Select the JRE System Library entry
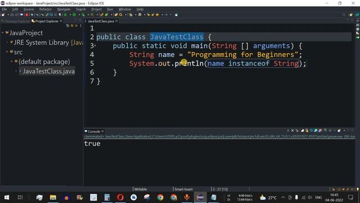The width and height of the screenshot is (360, 203). click(46, 43)
